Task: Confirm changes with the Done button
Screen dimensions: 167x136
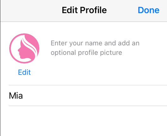Action: pos(149,10)
